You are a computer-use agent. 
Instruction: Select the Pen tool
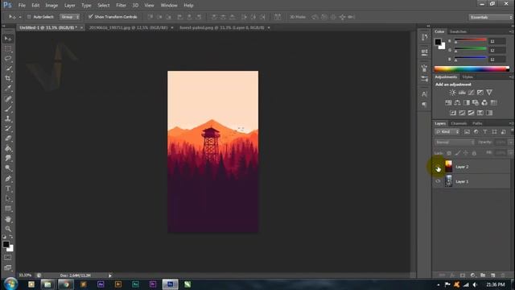8,179
